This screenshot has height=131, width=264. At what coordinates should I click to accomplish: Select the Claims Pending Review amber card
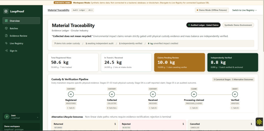pyautogui.click(x=179, y=62)
